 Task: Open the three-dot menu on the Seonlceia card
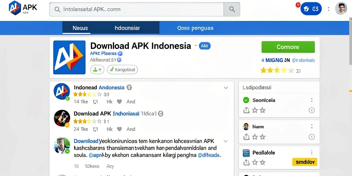point(311,100)
